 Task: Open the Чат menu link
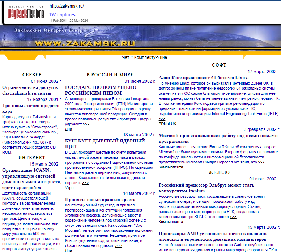125,57
